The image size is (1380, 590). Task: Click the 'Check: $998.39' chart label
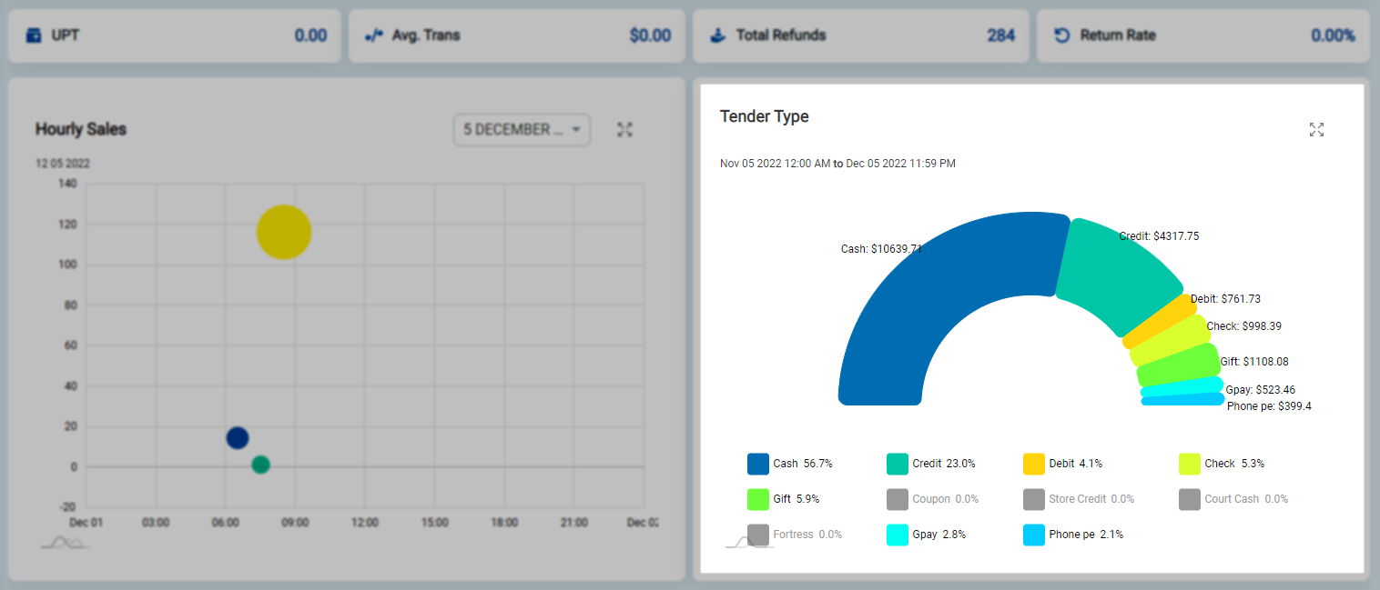coord(1243,325)
